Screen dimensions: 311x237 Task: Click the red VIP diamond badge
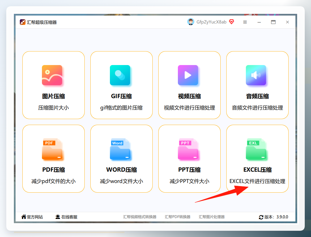point(231,22)
